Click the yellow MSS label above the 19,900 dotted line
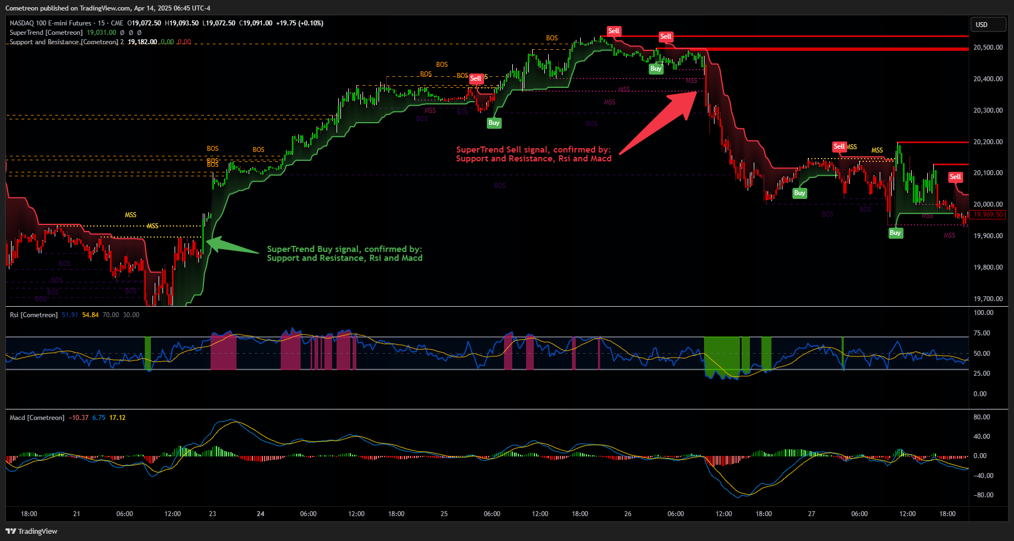This screenshot has width=1014, height=541. [130, 215]
